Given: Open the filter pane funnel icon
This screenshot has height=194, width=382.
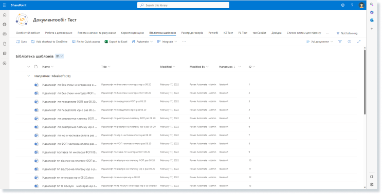Looking at the screenshot, I should 340,42.
